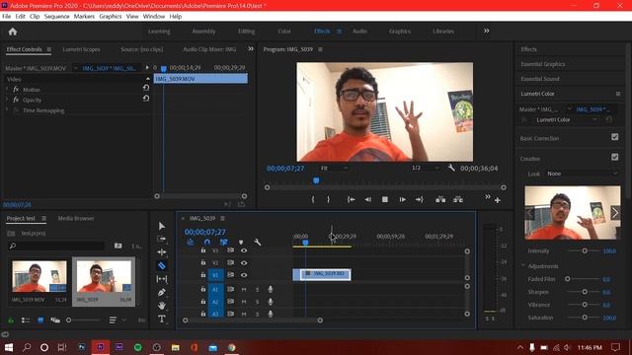Expand the Opacity effect properties
Image resolution: width=632 pixels, height=355 pixels.
[x=7, y=100]
